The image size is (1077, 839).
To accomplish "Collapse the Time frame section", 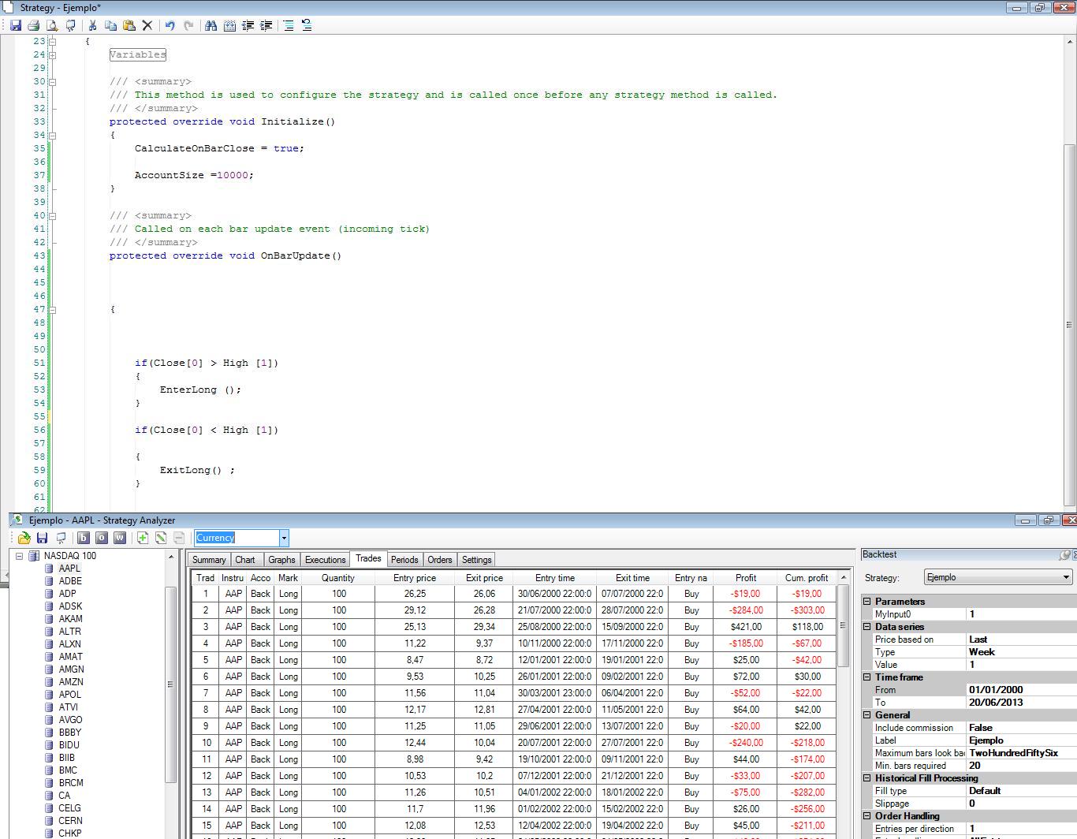I will point(867,677).
